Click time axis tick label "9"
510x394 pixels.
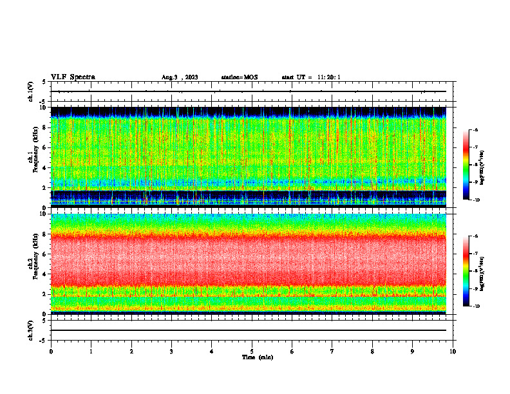point(412,352)
